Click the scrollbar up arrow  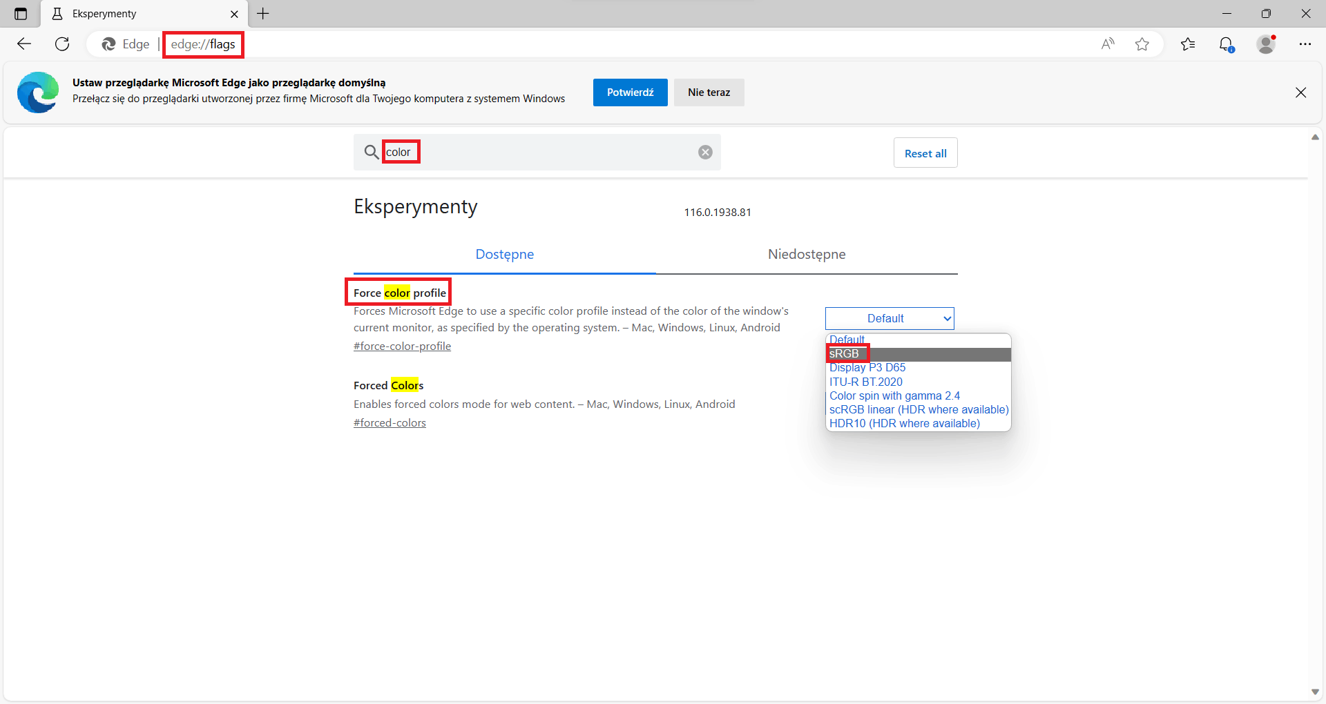coord(1315,137)
